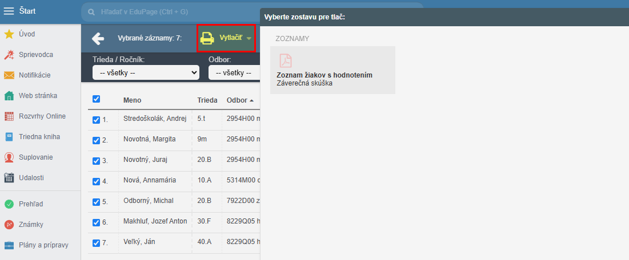Click class cell 40.A
Viewport: 629px width, 260px height.
click(x=204, y=242)
